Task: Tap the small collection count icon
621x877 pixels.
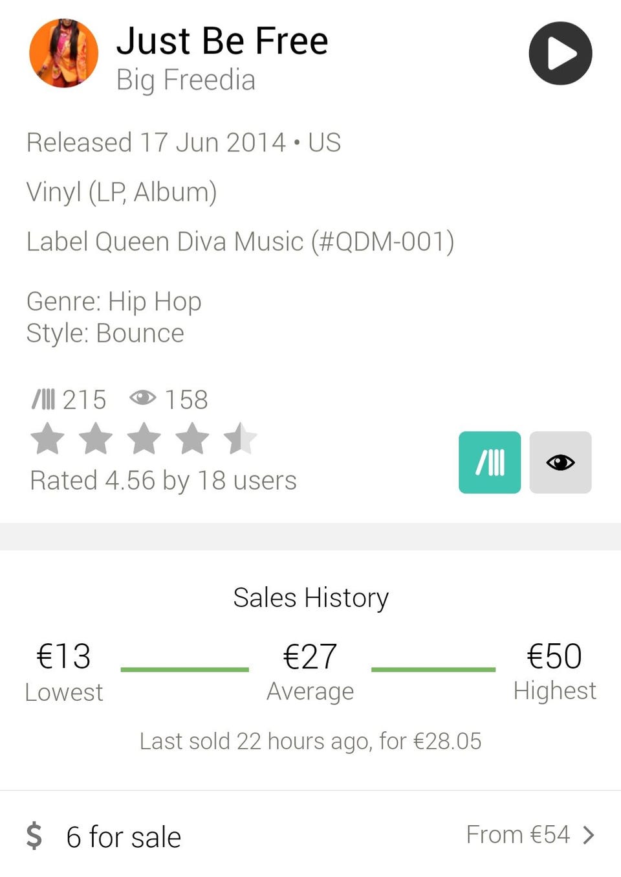Action: point(44,400)
